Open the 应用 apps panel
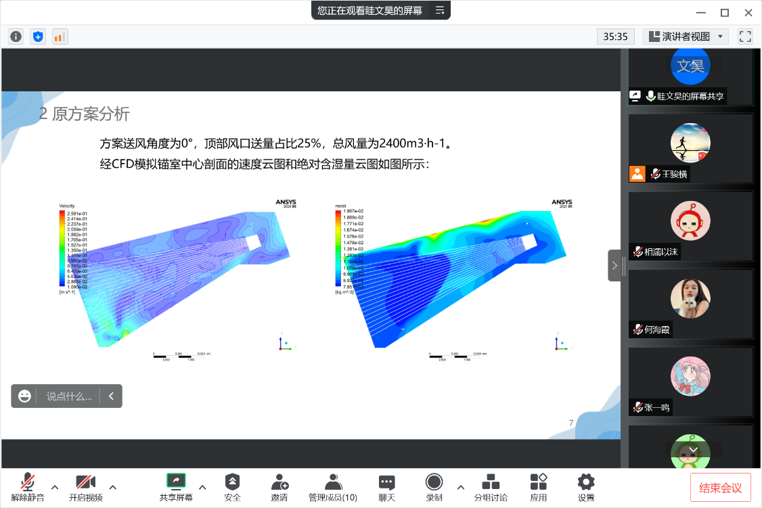The image size is (762, 508). click(539, 487)
